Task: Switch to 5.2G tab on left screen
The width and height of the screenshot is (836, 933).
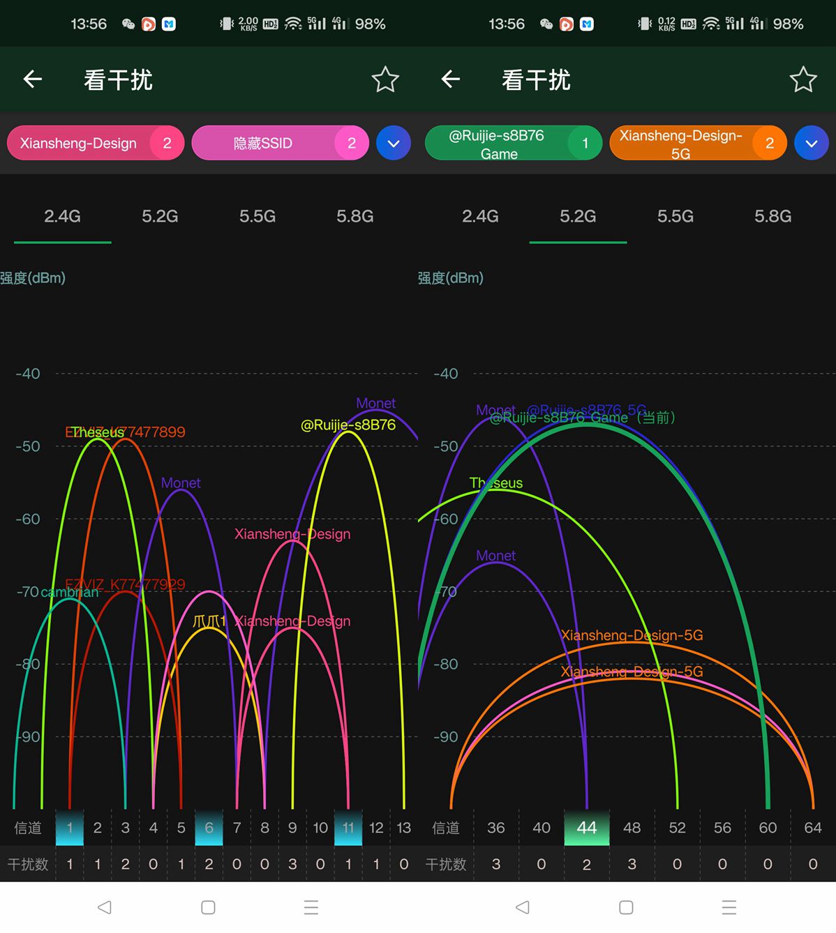Action: click(x=160, y=216)
